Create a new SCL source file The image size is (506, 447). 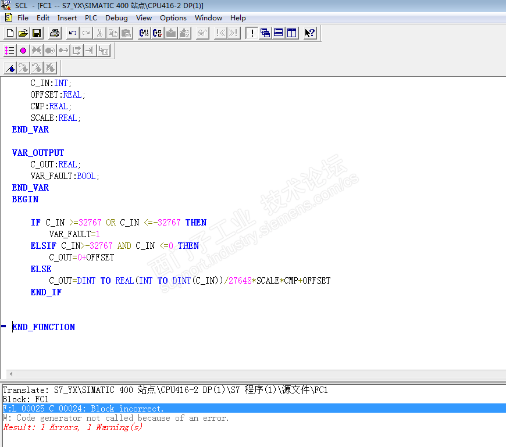(10, 33)
